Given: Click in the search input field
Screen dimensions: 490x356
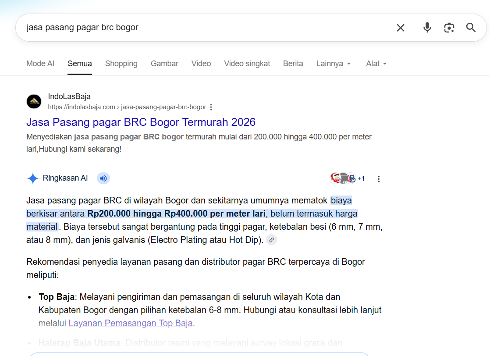Looking at the screenshot, I should [206, 28].
